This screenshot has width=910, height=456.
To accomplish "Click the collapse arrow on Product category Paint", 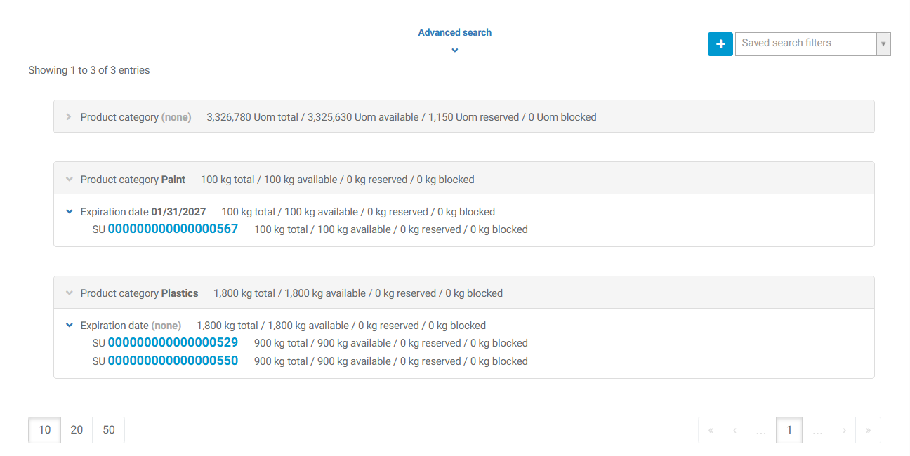I will pyautogui.click(x=68, y=179).
